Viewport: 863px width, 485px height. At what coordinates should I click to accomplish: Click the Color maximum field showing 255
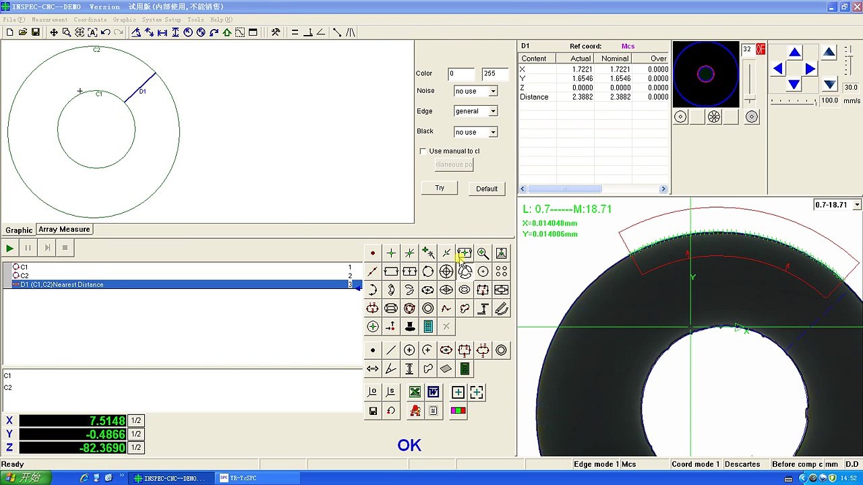(x=494, y=73)
